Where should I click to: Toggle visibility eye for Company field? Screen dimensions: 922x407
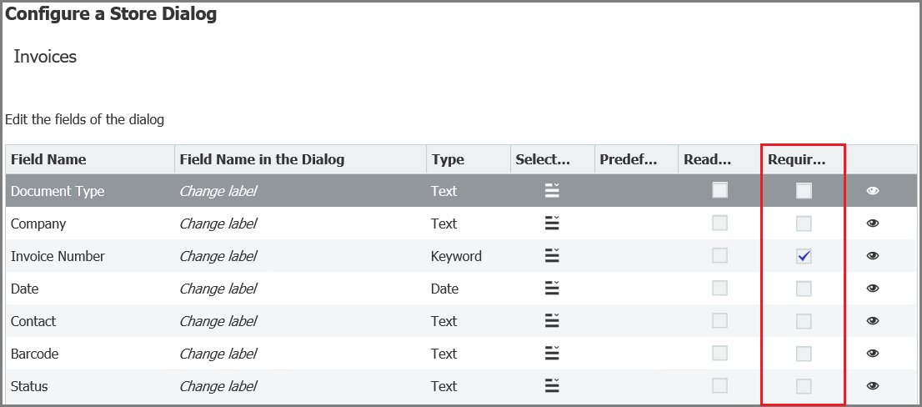(x=873, y=224)
